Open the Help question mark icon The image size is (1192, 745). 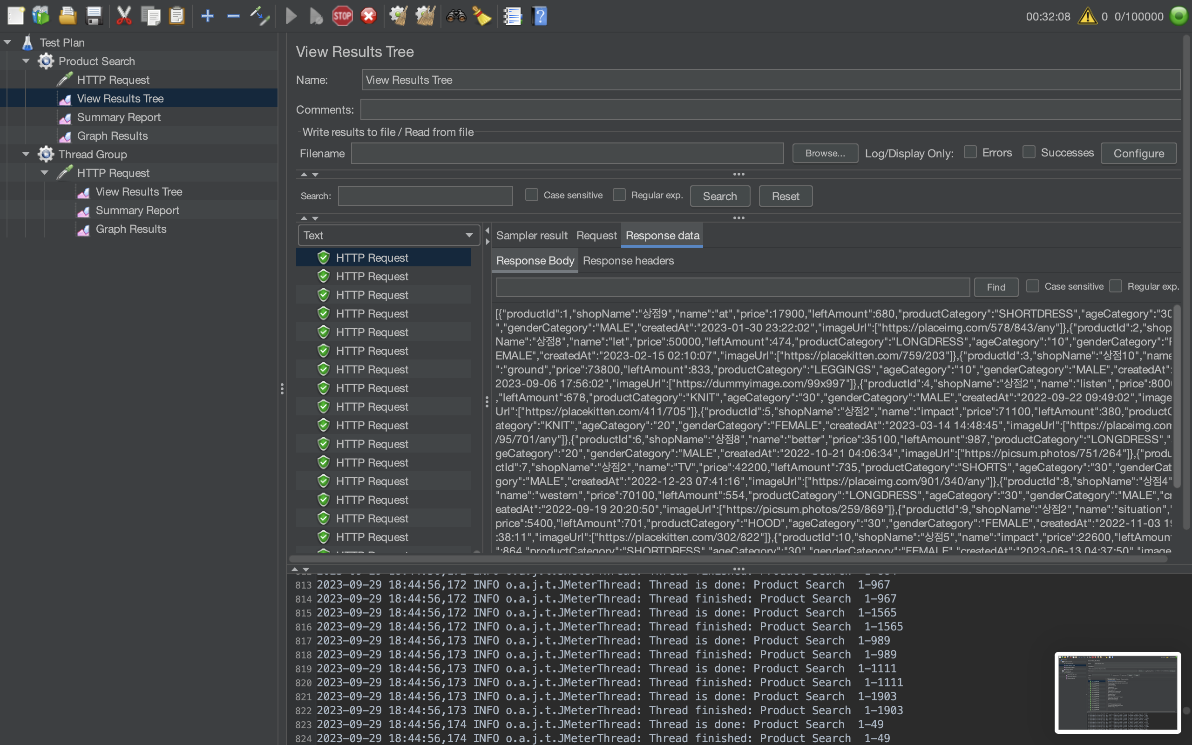(x=539, y=16)
